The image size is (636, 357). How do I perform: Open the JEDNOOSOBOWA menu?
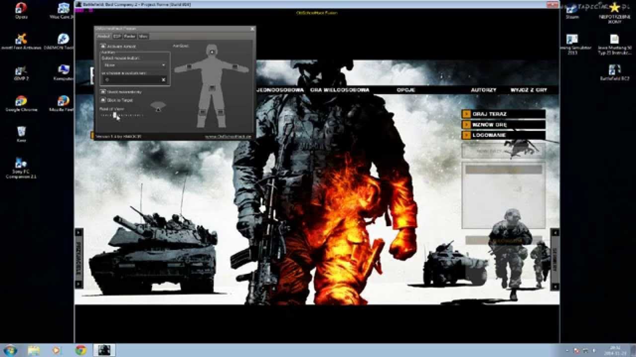(x=280, y=90)
